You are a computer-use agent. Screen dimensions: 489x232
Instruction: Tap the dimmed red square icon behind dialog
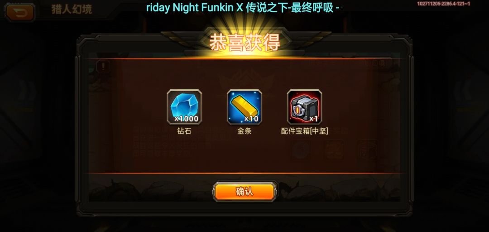pos(334,150)
